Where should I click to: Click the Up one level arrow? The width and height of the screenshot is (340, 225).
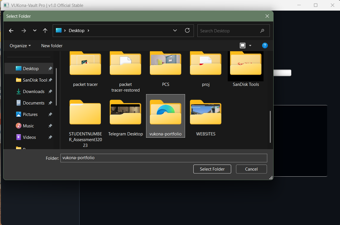pyautogui.click(x=45, y=30)
